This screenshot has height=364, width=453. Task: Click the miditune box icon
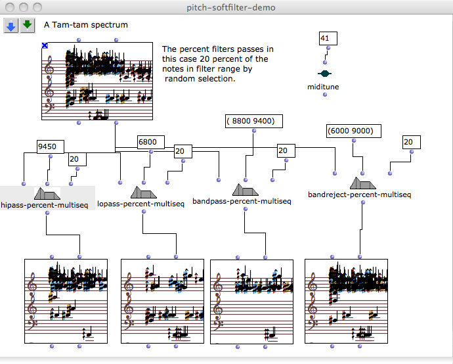pos(324,74)
